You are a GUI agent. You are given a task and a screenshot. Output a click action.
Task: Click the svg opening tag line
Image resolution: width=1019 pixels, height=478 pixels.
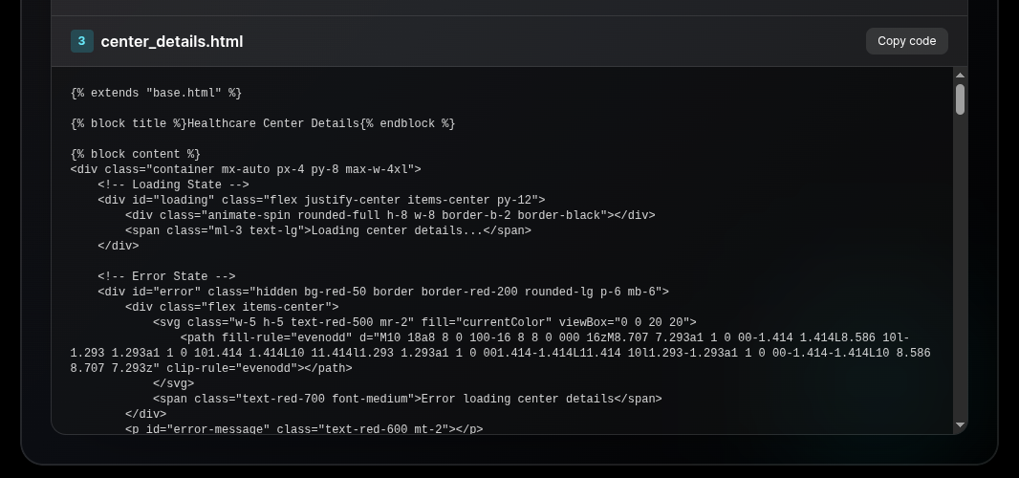tap(424, 322)
